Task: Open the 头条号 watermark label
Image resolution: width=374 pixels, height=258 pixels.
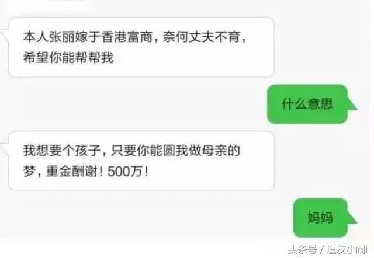Action: coord(303,250)
